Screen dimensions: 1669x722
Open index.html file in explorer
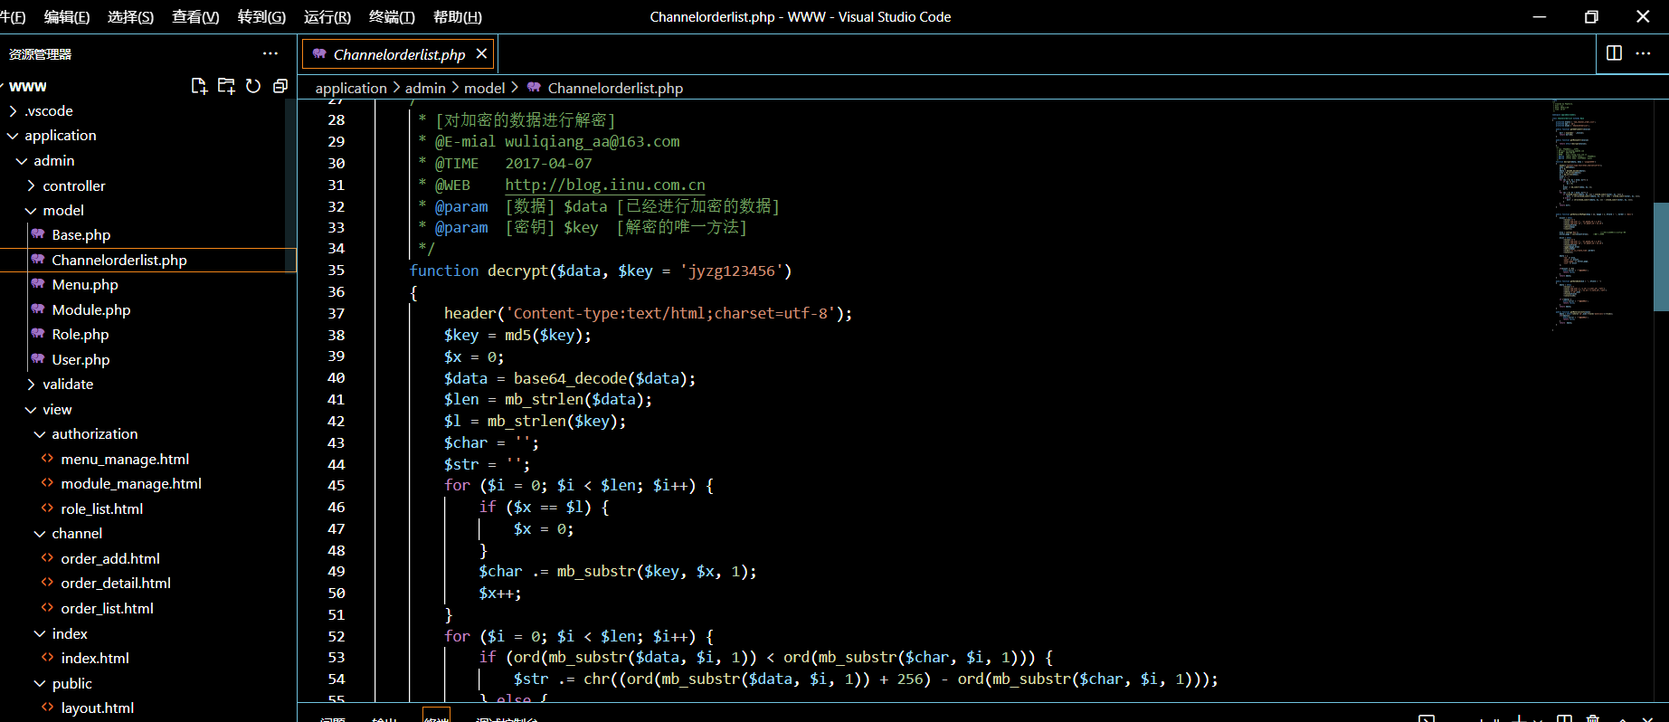click(95, 658)
